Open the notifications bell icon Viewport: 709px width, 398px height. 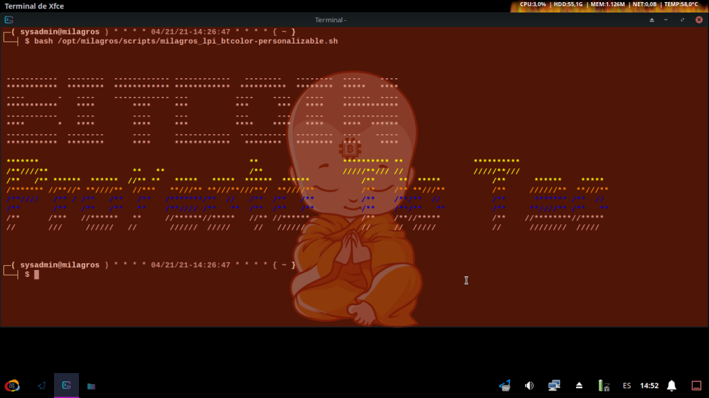(672, 385)
